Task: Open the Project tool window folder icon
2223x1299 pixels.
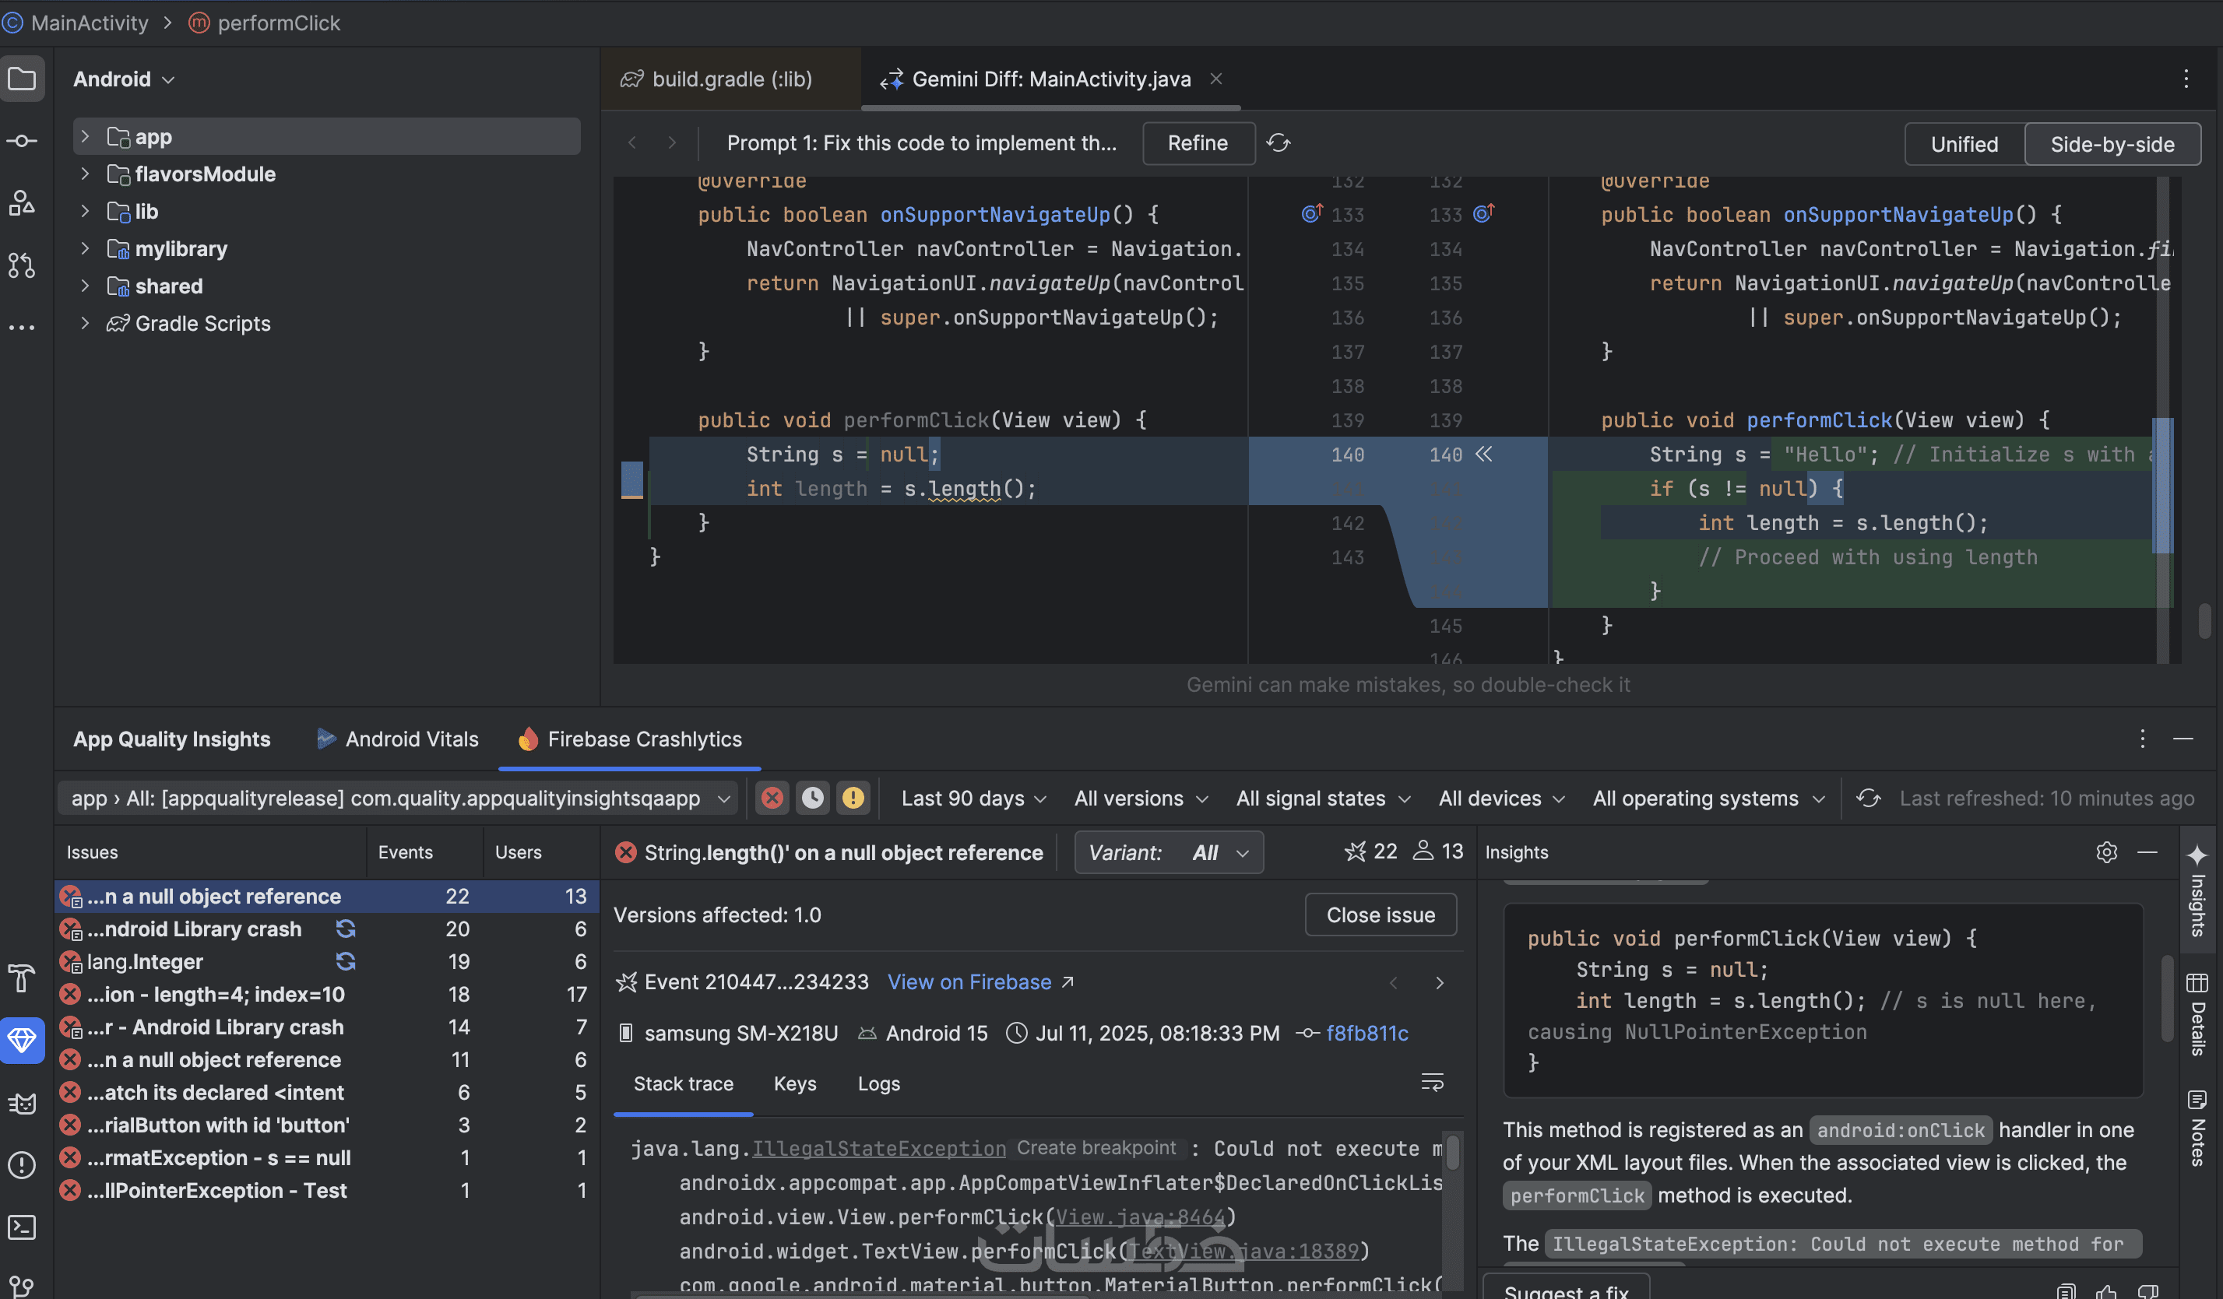Action: point(22,79)
